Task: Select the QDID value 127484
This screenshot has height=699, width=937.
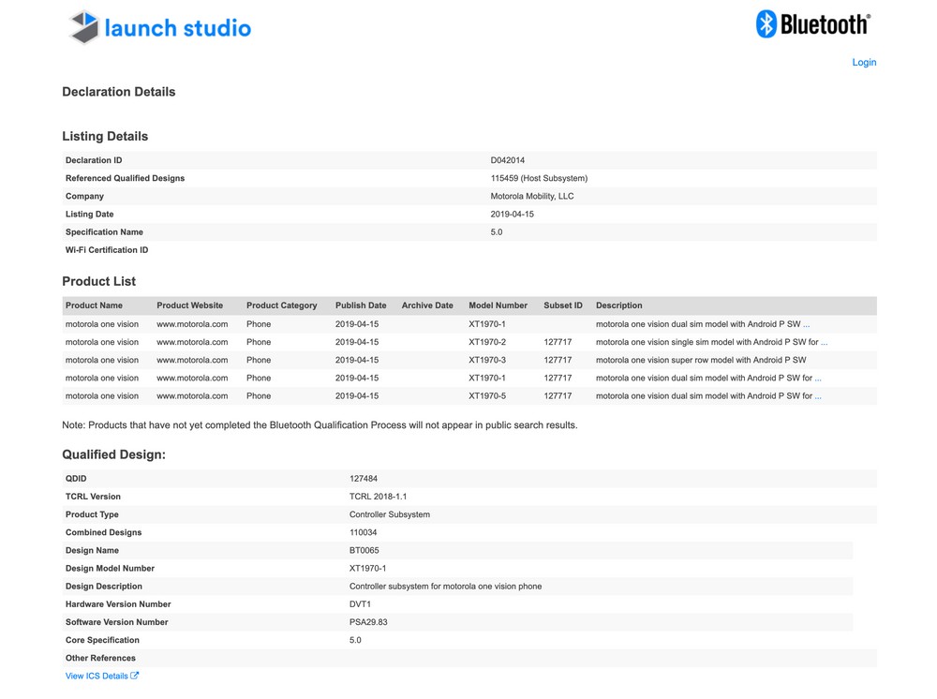Action: (364, 479)
